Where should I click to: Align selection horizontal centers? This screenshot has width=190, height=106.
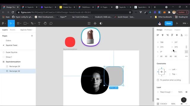[x=163, y=35]
